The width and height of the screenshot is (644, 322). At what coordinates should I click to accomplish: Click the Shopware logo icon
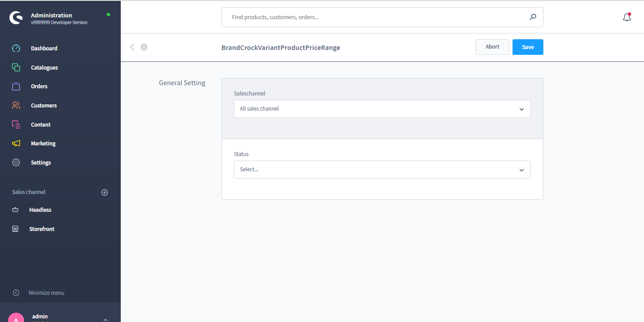click(16, 18)
